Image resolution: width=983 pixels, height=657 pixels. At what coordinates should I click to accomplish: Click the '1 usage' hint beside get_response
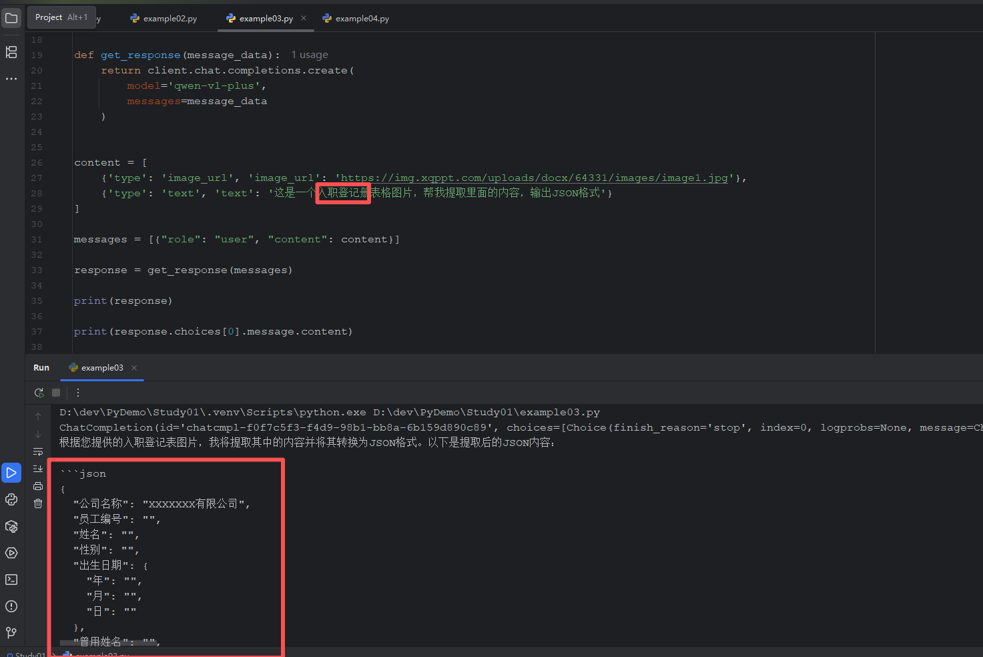tap(310, 55)
